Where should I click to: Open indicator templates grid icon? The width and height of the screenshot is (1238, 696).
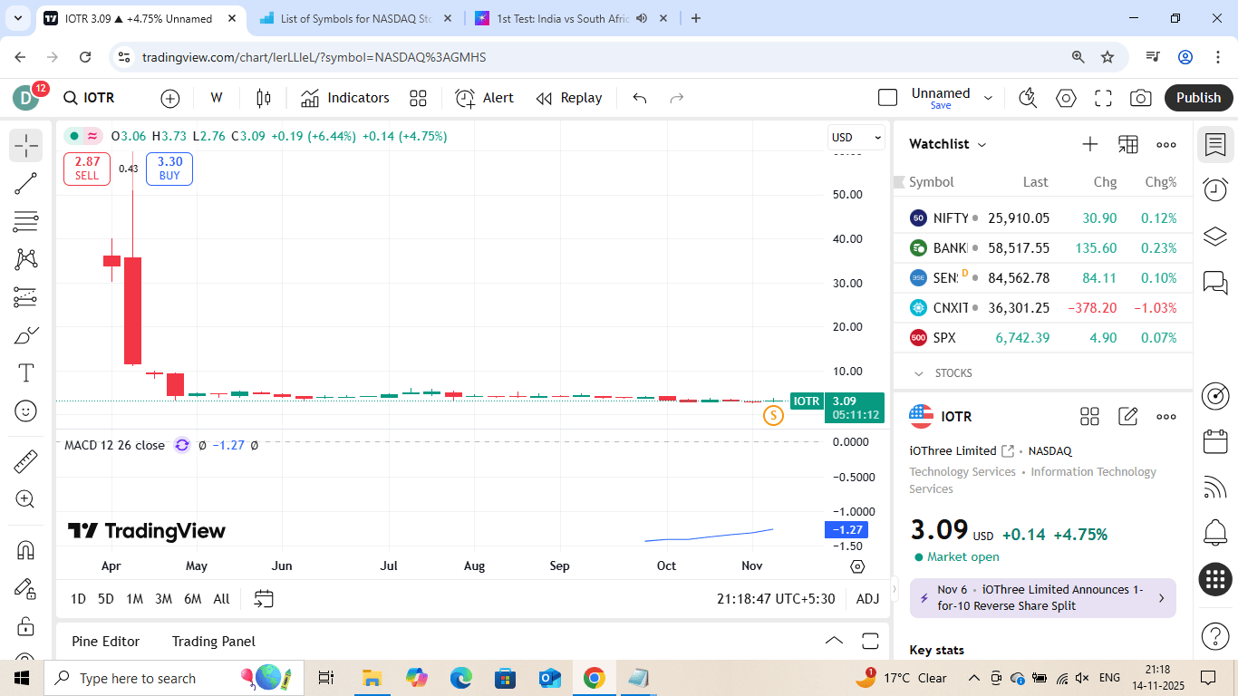418,98
